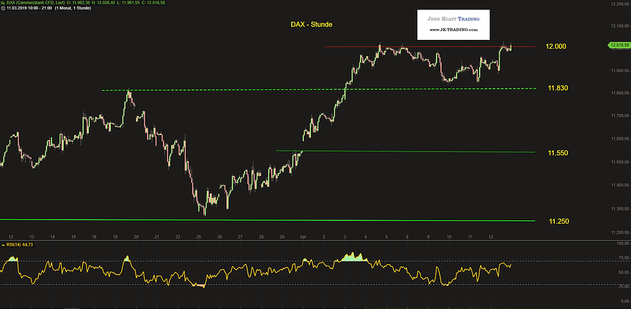The height and width of the screenshot is (309, 631).
Task: Click the 11.200,00 price axis value
Action: 619,233
